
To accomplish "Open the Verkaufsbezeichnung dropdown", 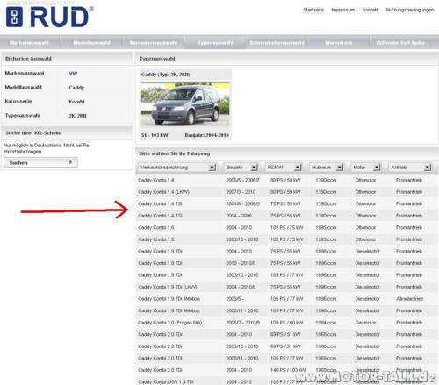I will pos(176,168).
